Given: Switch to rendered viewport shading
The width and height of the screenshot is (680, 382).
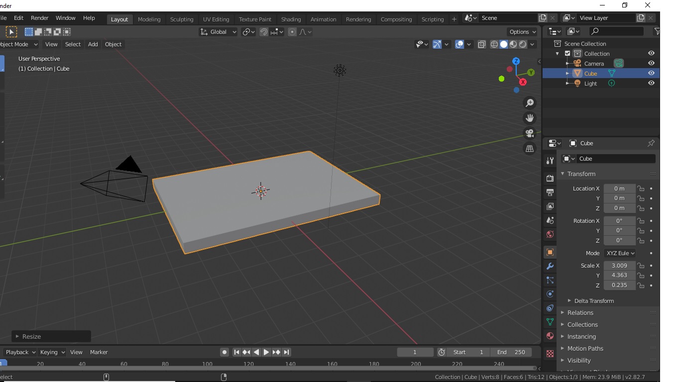Looking at the screenshot, I should 523,44.
